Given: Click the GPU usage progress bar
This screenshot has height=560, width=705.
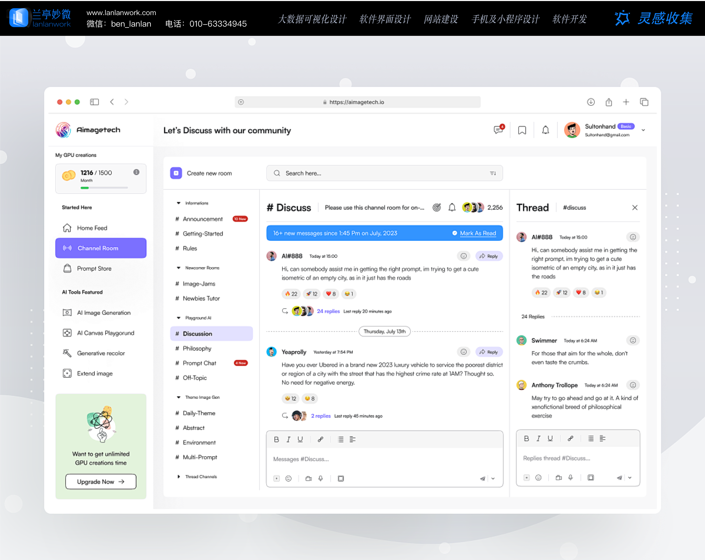Looking at the screenshot, I should 104,188.
